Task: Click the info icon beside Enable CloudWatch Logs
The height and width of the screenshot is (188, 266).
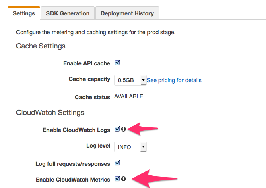Action: [124, 129]
